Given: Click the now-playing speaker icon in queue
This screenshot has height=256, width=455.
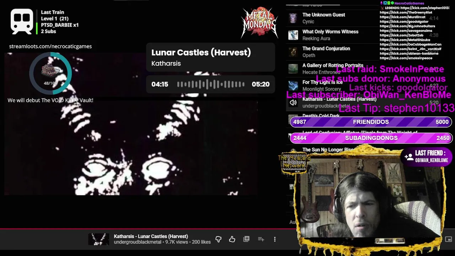Looking at the screenshot, I should pos(293,102).
